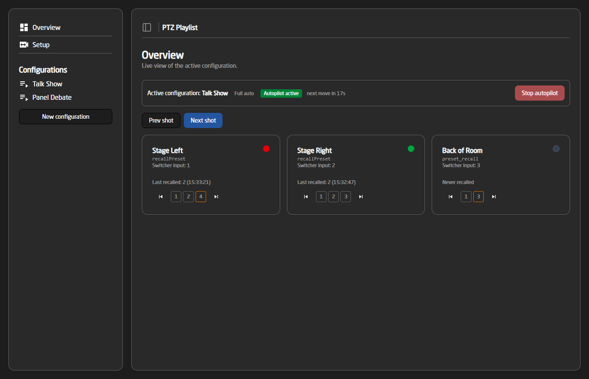Go to next preset on Stage Right

361,197
